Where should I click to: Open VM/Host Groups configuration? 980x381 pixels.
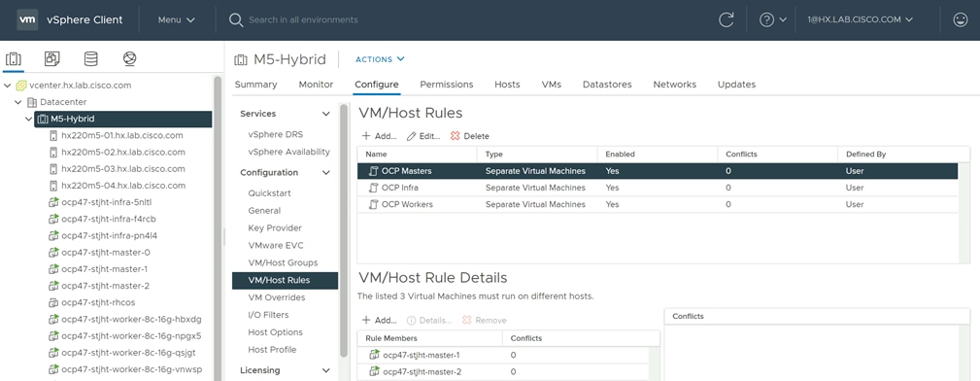[x=283, y=262]
